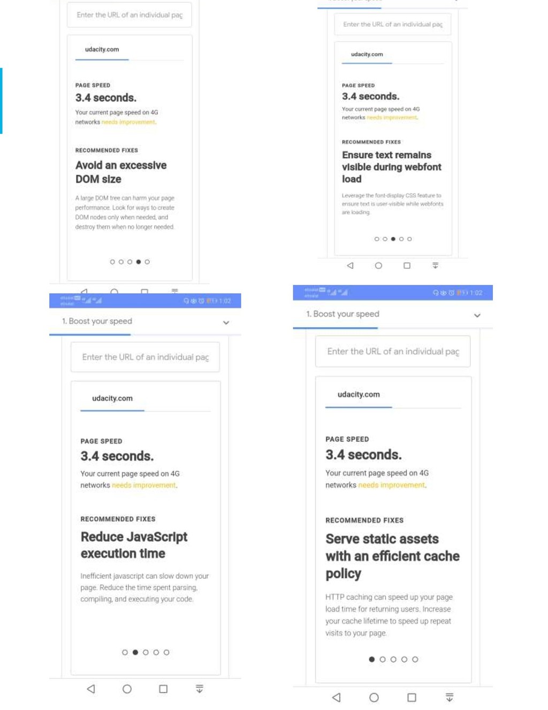The width and height of the screenshot is (548, 710).
Task: Select first carousel dot under Reduce JavaScript card
Action: (125, 652)
